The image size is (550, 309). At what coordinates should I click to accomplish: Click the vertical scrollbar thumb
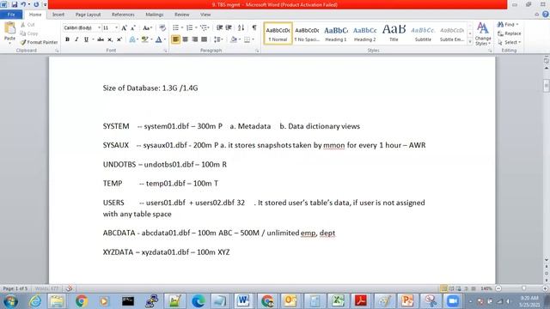tap(547, 86)
